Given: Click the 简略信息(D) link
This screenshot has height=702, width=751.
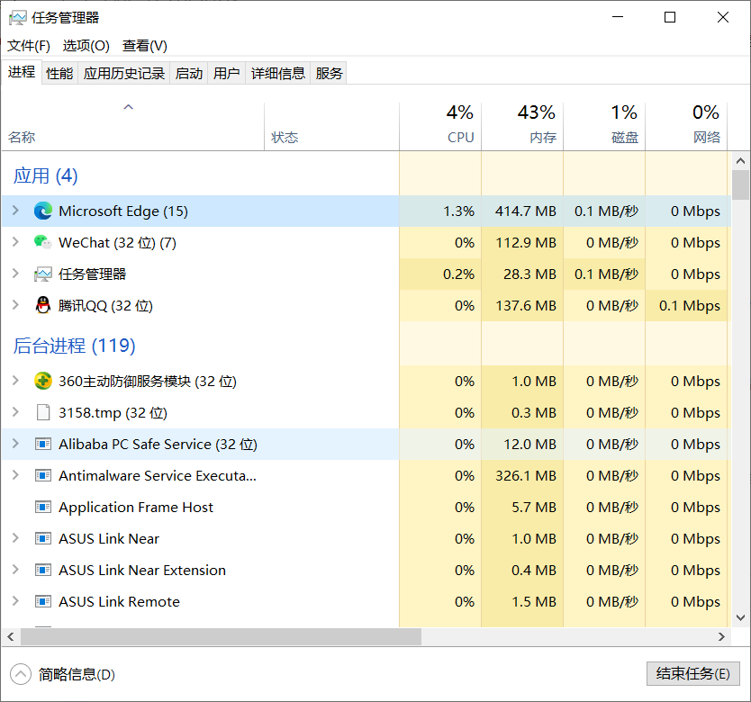Looking at the screenshot, I should [77, 675].
